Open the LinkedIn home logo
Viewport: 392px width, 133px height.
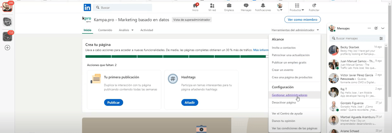(x=87, y=7)
